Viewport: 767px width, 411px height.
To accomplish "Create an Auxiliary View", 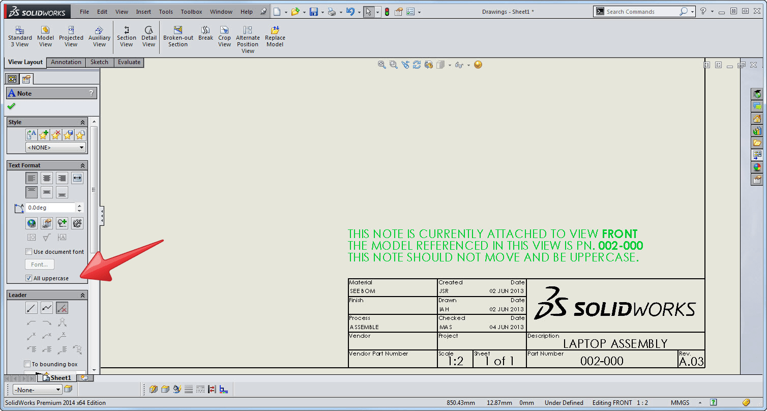I will coord(99,37).
